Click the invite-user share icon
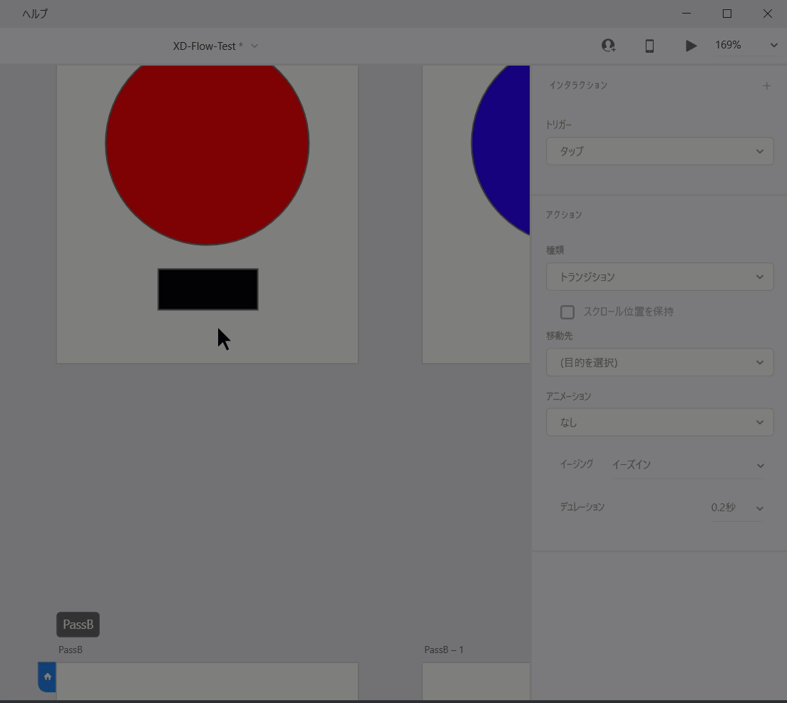 (608, 46)
